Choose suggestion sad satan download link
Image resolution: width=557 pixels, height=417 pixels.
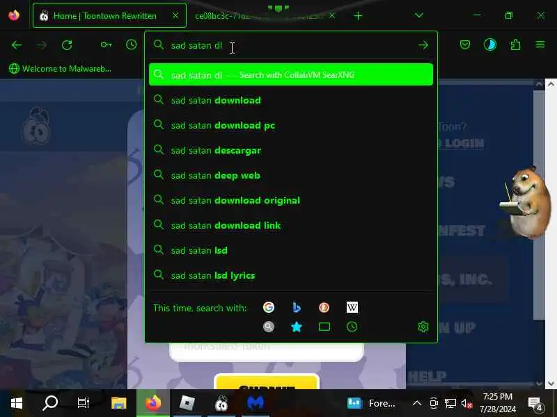(291, 225)
